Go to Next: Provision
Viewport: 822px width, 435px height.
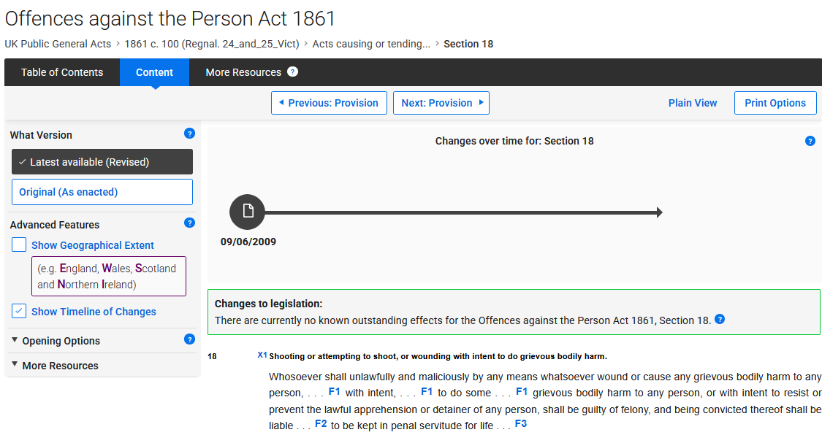tap(441, 103)
